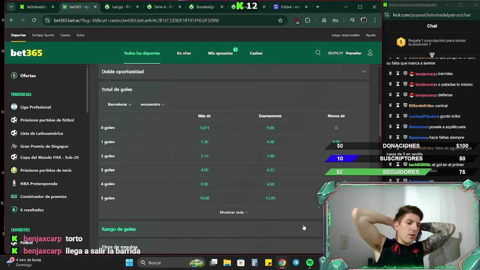Screen dimensions: 480x270
Task: Open new browser tab with plus button
Action: [x=318, y=7]
